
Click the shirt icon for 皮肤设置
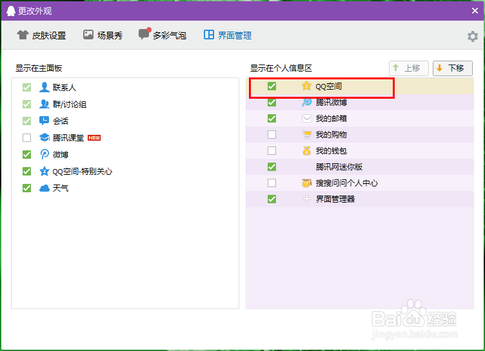(x=23, y=35)
